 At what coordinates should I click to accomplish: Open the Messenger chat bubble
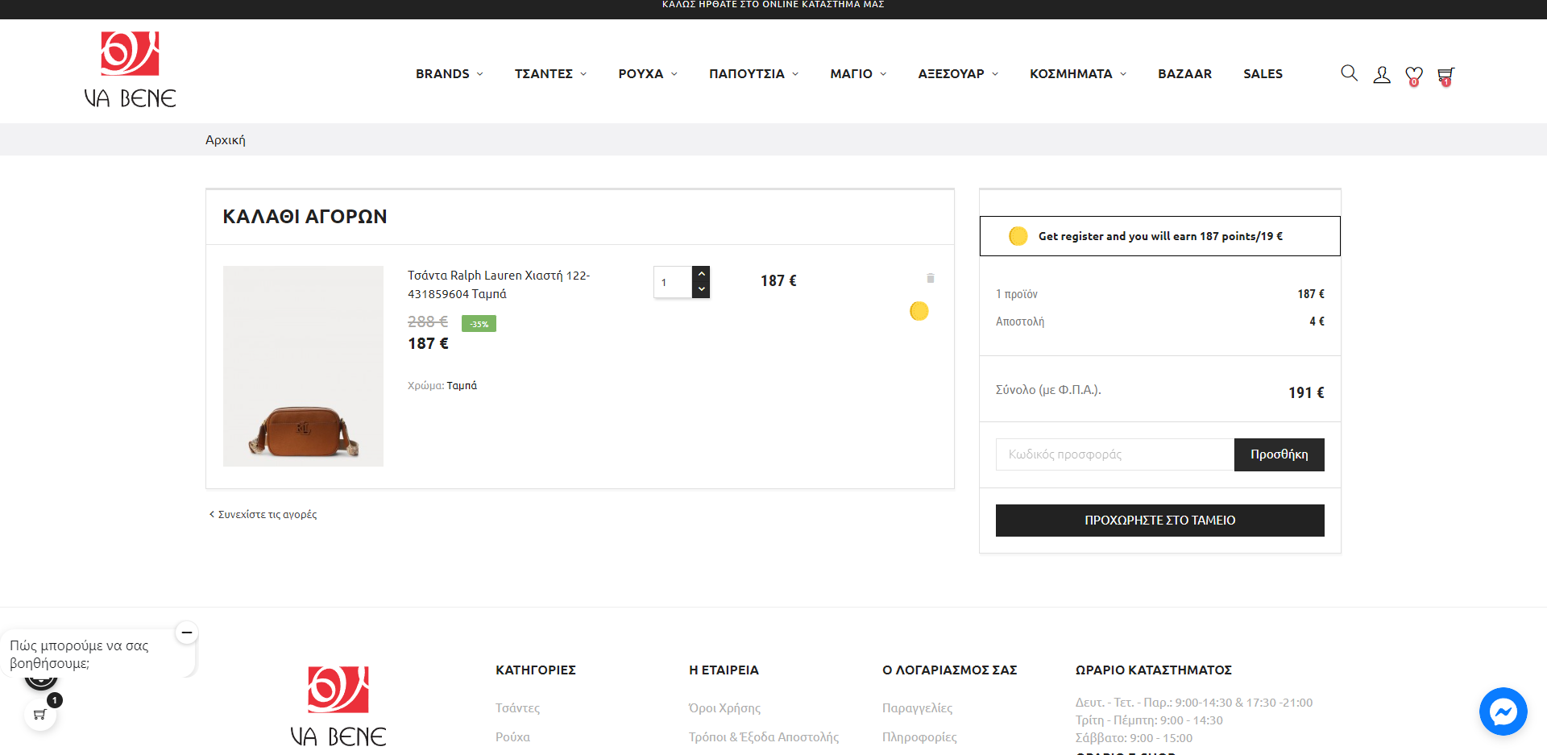click(1503, 711)
